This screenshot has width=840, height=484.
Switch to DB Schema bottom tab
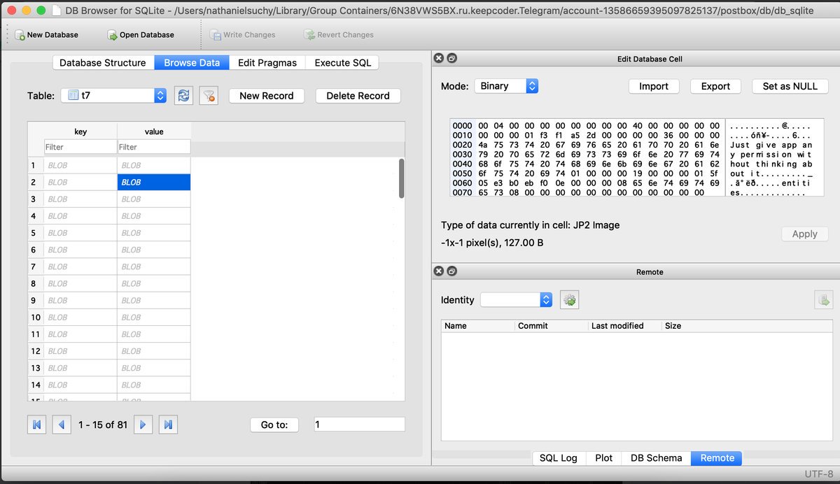[656, 458]
